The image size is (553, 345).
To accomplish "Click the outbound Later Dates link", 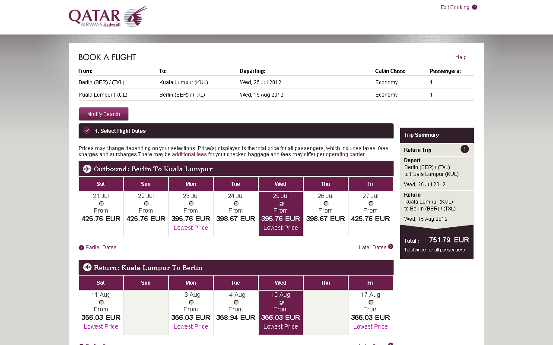I will coord(372,248).
